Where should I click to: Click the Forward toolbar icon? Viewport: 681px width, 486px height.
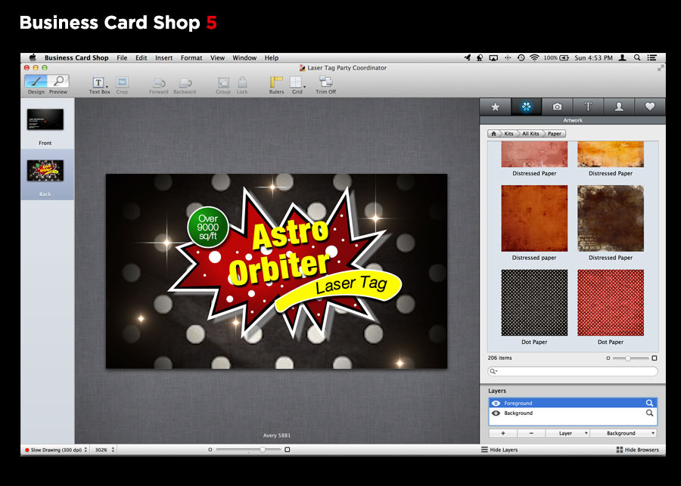159,85
